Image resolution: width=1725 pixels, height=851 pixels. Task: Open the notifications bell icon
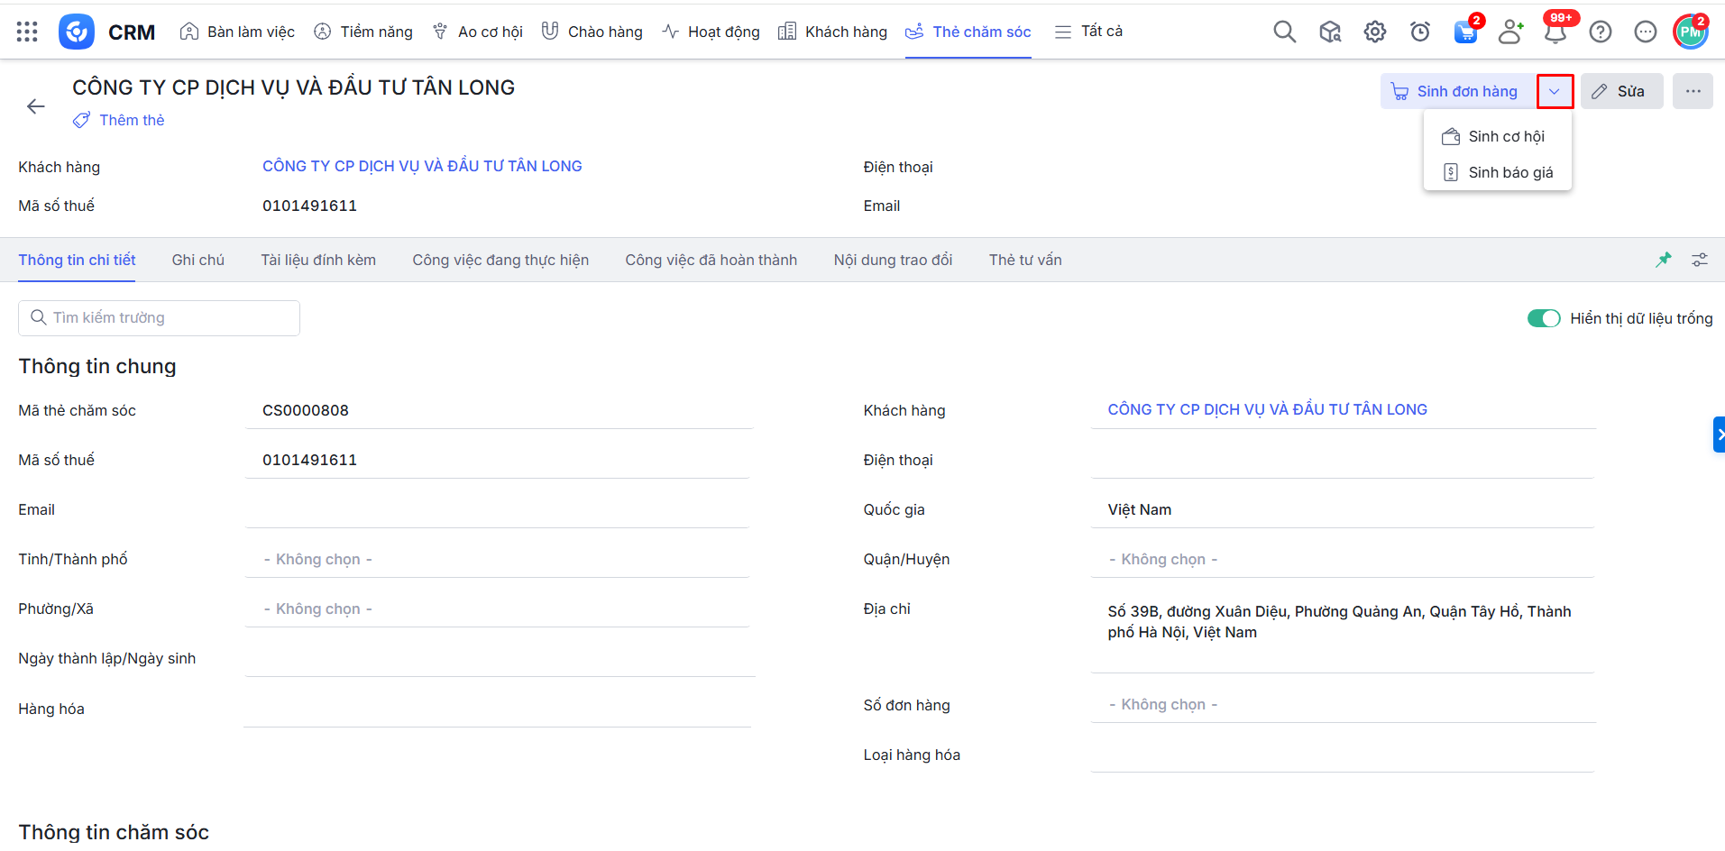pos(1555,32)
